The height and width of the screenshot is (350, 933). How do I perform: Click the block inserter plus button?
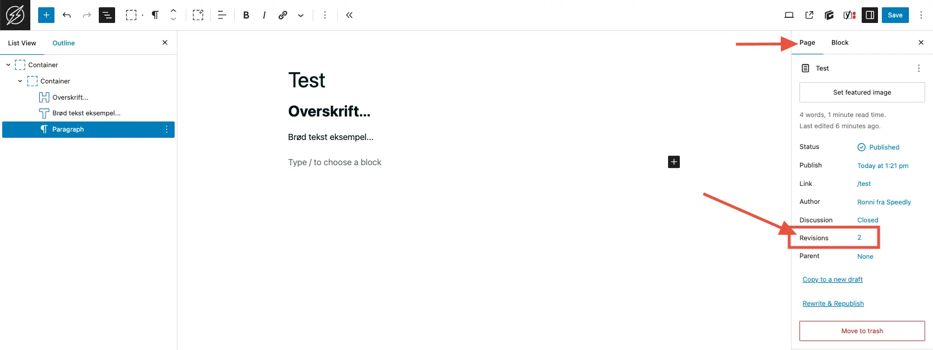coord(46,15)
